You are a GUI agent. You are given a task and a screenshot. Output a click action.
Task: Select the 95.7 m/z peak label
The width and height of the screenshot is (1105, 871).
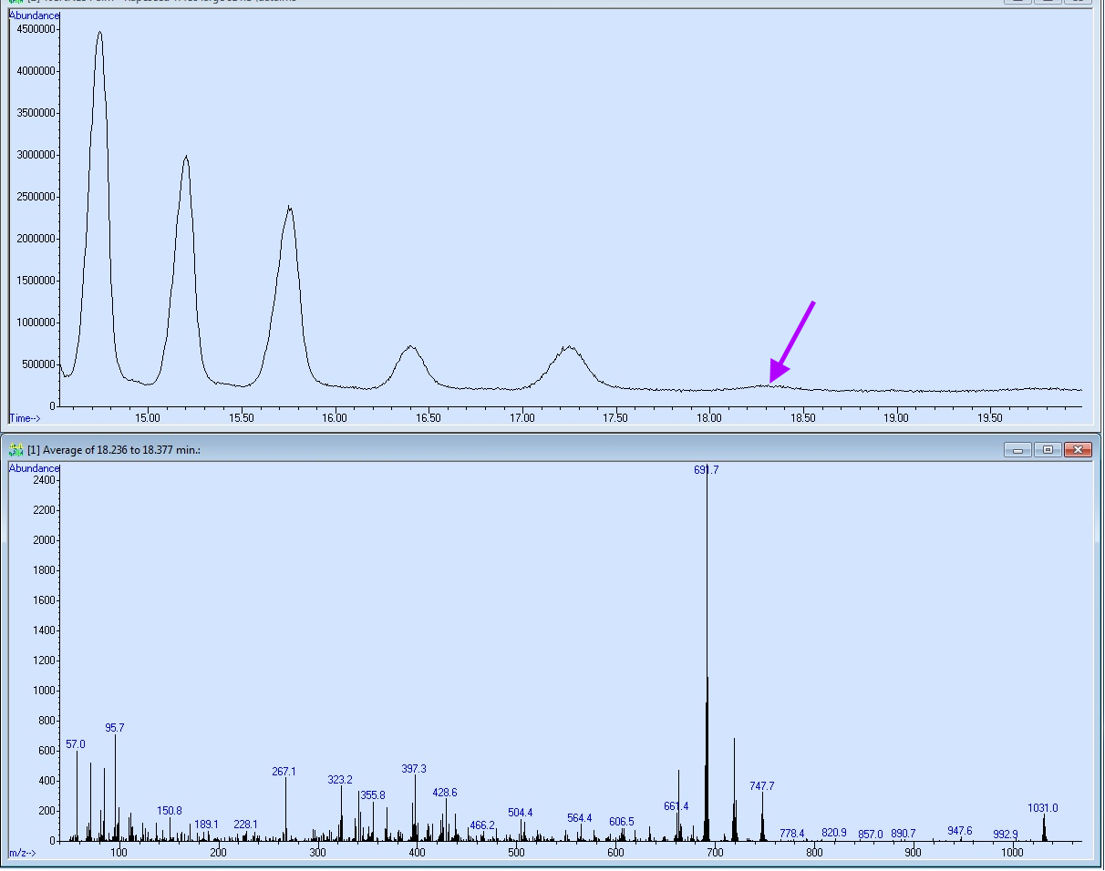pos(116,728)
